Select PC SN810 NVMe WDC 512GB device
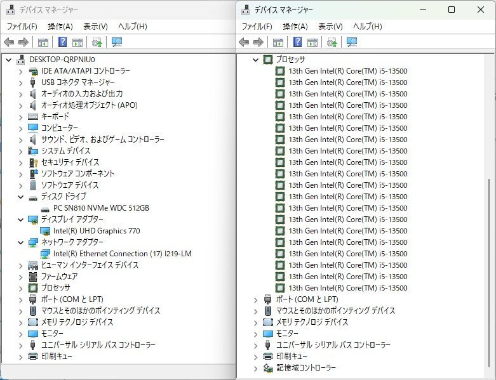This screenshot has height=380, width=496. tap(101, 208)
